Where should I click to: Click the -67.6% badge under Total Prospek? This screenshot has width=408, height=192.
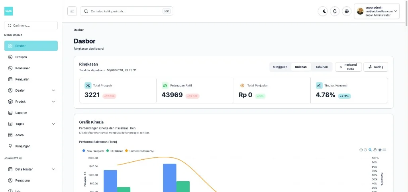click(109, 96)
